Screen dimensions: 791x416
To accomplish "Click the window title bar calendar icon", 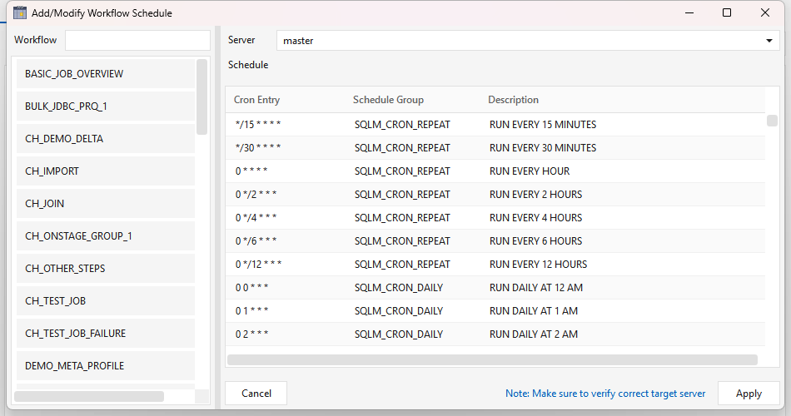I will click(20, 12).
